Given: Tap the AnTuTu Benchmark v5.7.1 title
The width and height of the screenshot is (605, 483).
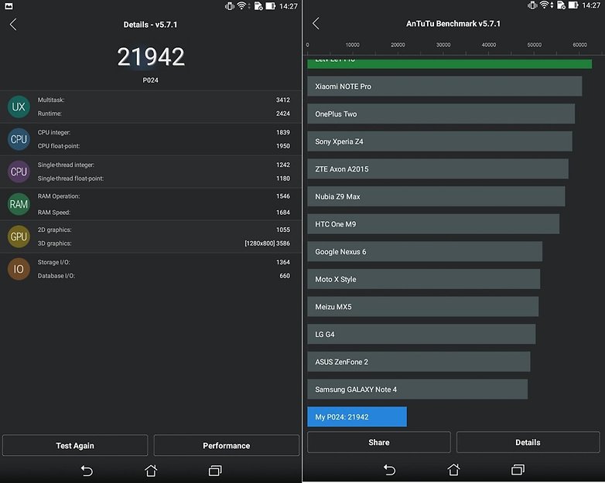Looking at the screenshot, I should coord(453,23).
